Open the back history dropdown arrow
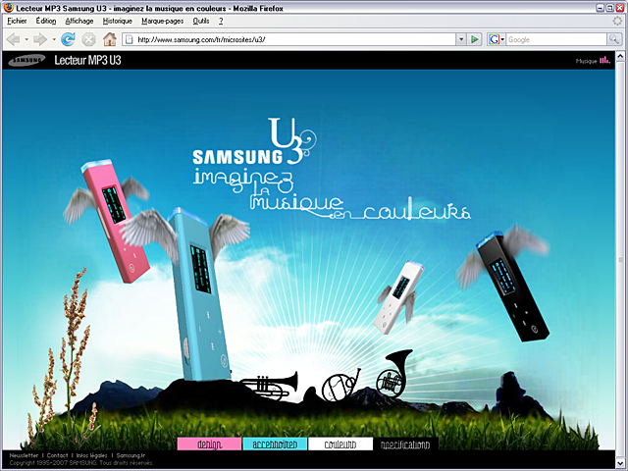The width and height of the screenshot is (628, 471). coord(26,39)
